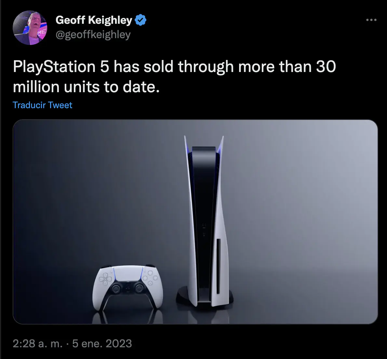Screen dimensions: 387x359
Task: Expand the attached PlayStation 5 image
Action: point(195,222)
